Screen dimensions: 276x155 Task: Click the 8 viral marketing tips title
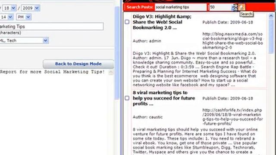pos(164,98)
